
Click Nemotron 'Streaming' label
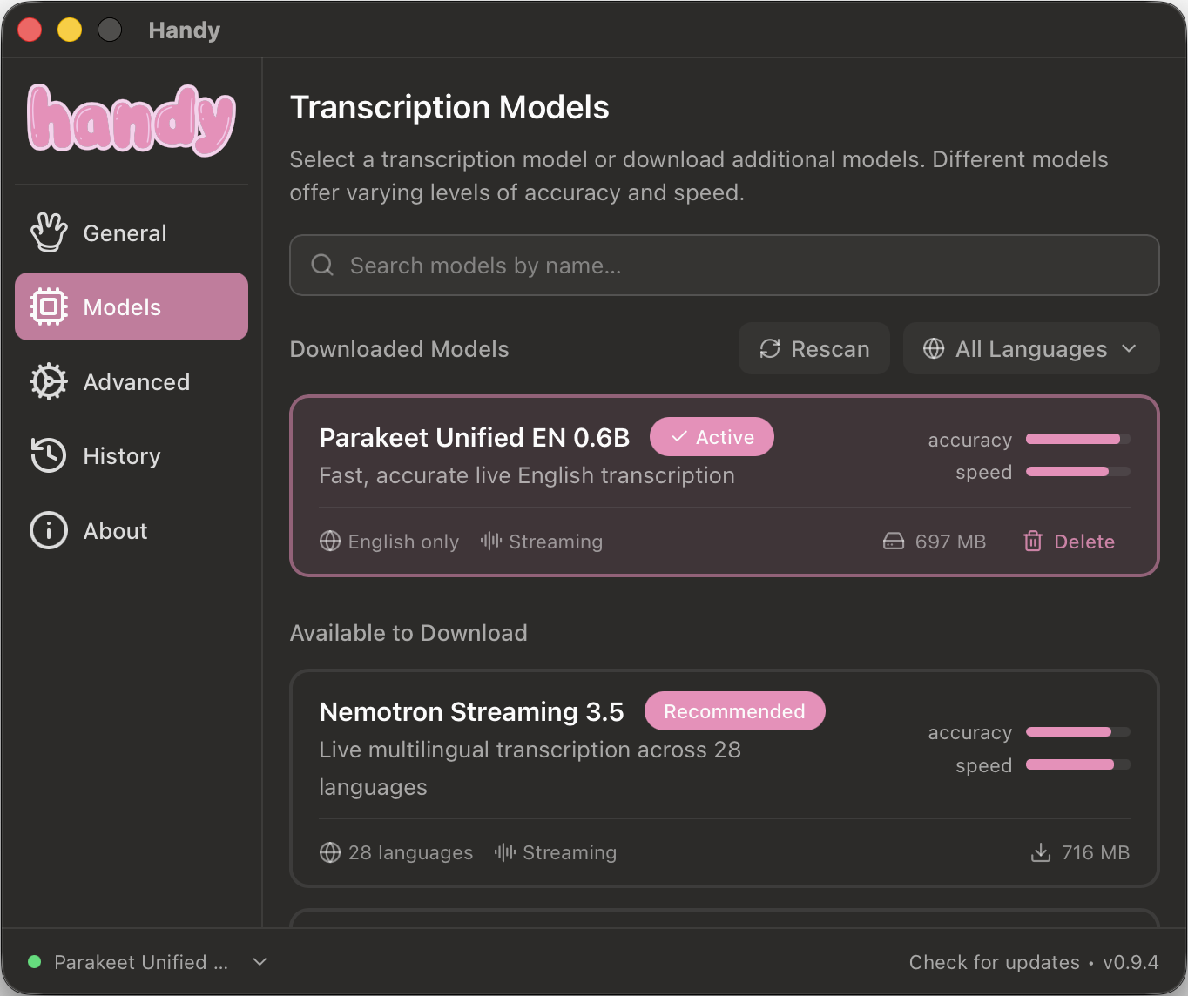(570, 851)
